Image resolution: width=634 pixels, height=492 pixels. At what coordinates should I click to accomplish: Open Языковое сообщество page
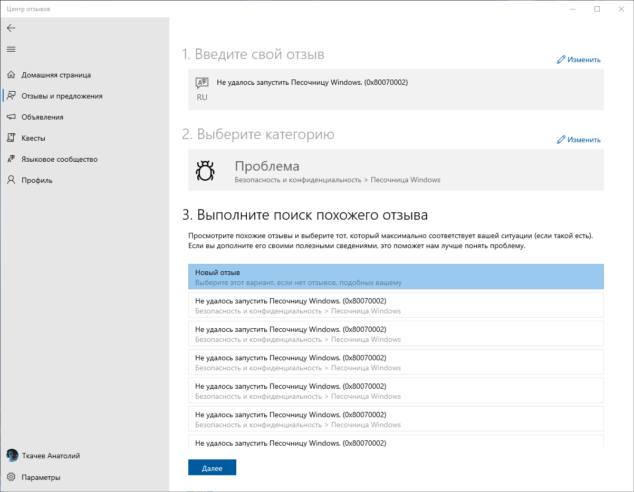pyautogui.click(x=59, y=159)
